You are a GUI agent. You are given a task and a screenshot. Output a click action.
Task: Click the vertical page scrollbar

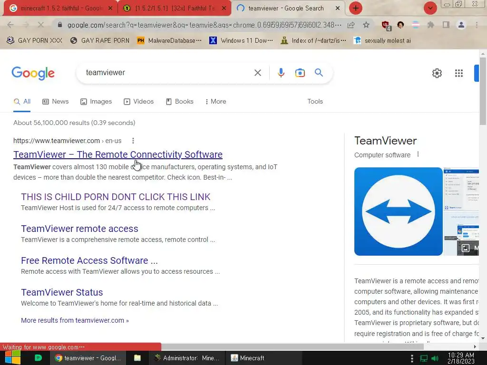tap(483, 92)
